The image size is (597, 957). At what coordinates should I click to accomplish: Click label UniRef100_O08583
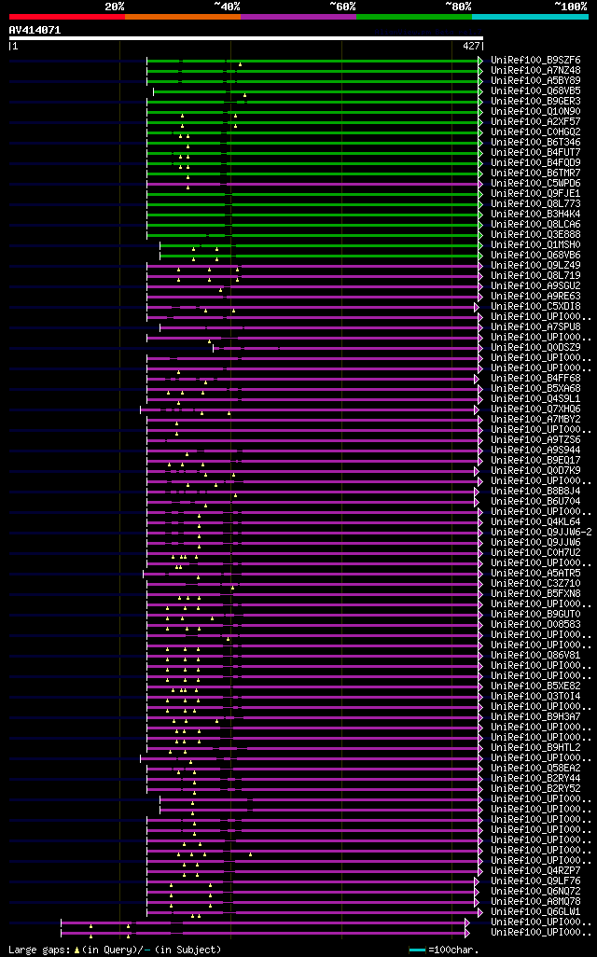coord(535,624)
